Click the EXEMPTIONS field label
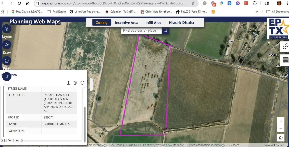The height and width of the screenshot is (147, 289). [x=16, y=131]
